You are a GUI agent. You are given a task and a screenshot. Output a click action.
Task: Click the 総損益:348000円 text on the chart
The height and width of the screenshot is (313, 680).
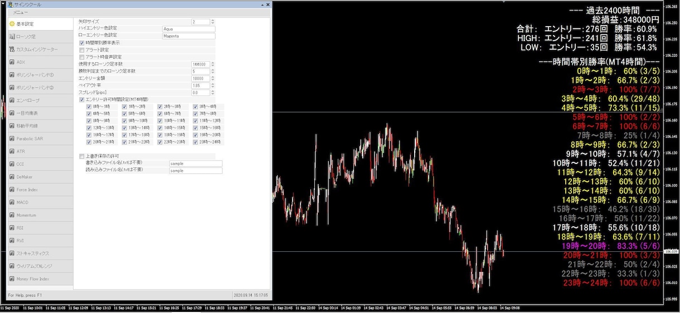click(625, 19)
